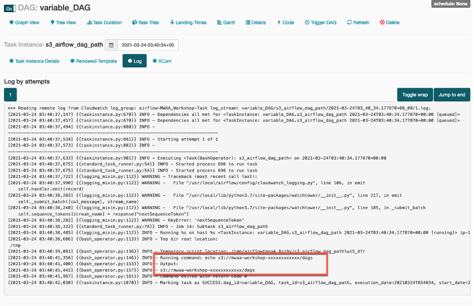The width and height of the screenshot is (474, 306).
Task: Toggle wrap for log text
Action: 414,95
